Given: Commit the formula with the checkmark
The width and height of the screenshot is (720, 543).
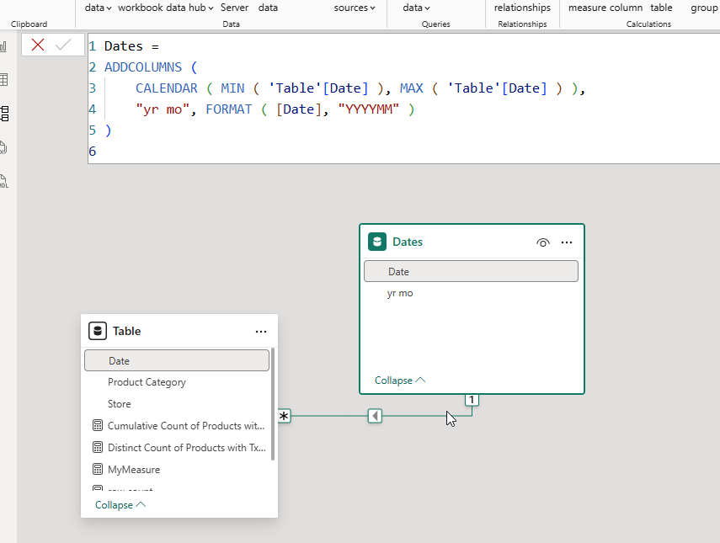Looking at the screenshot, I should tap(63, 45).
